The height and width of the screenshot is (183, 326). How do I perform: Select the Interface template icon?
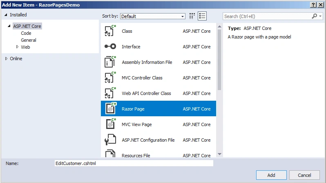point(110,46)
